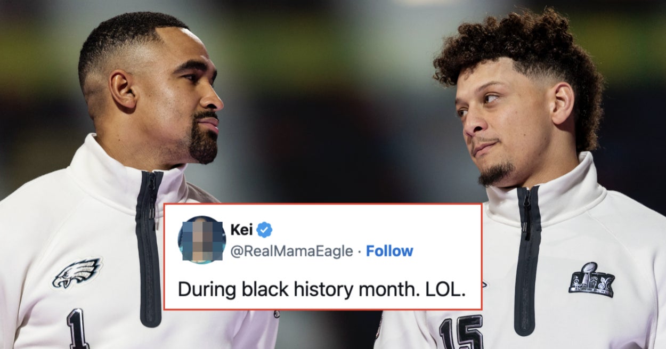
Task: Click the number 1 on left jacket
Action: 78,328
